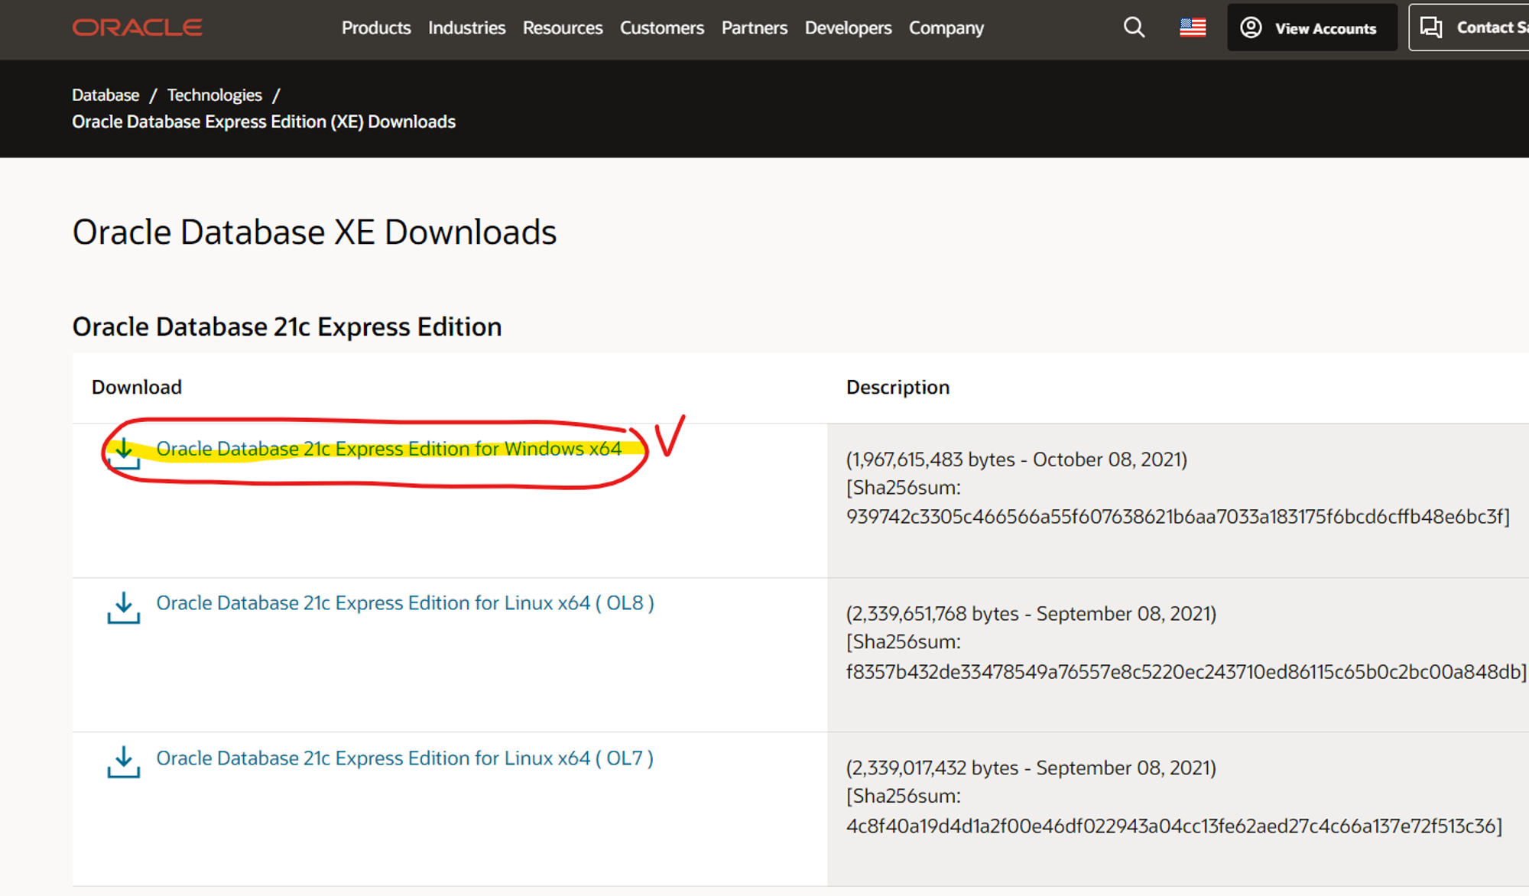The height and width of the screenshot is (896, 1529).
Task: Click the Description column header
Action: (x=898, y=387)
